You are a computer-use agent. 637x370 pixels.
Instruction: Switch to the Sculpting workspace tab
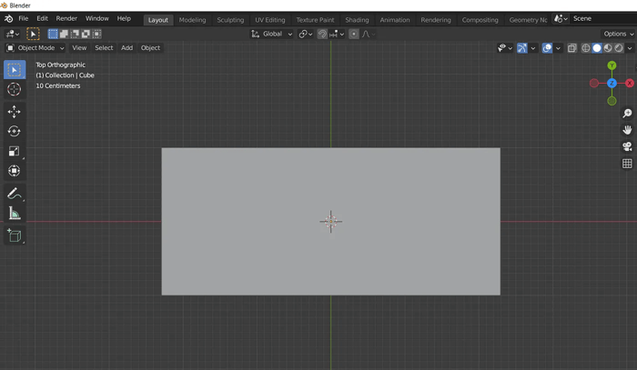[x=230, y=19]
